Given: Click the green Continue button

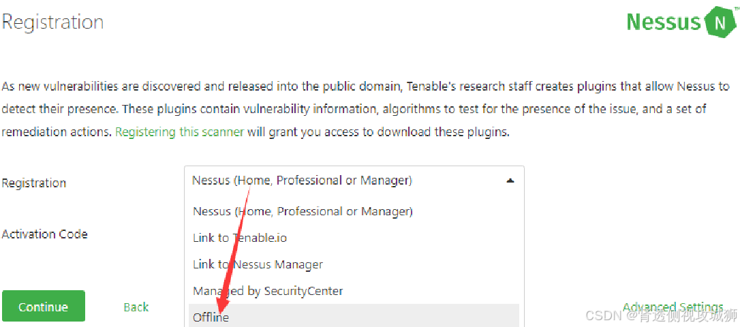Looking at the screenshot, I should (44, 307).
